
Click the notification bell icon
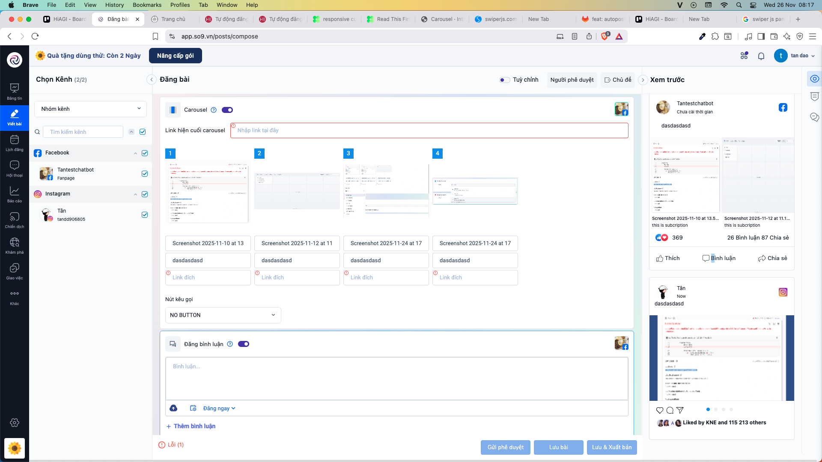pos(761,56)
